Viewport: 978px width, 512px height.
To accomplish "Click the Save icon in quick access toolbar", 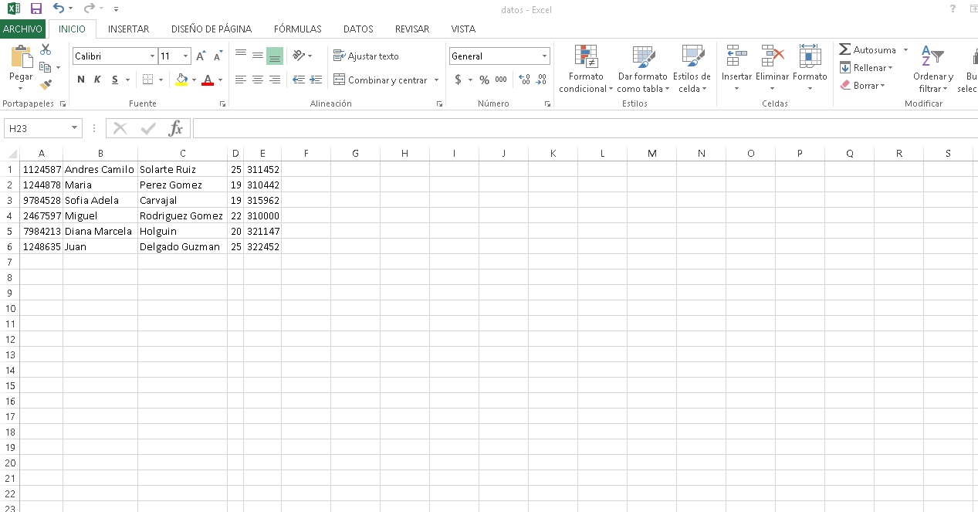I will 36,9.
